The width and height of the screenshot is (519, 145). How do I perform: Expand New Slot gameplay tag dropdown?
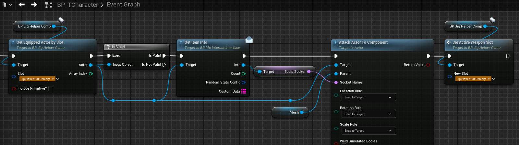coord(494,79)
